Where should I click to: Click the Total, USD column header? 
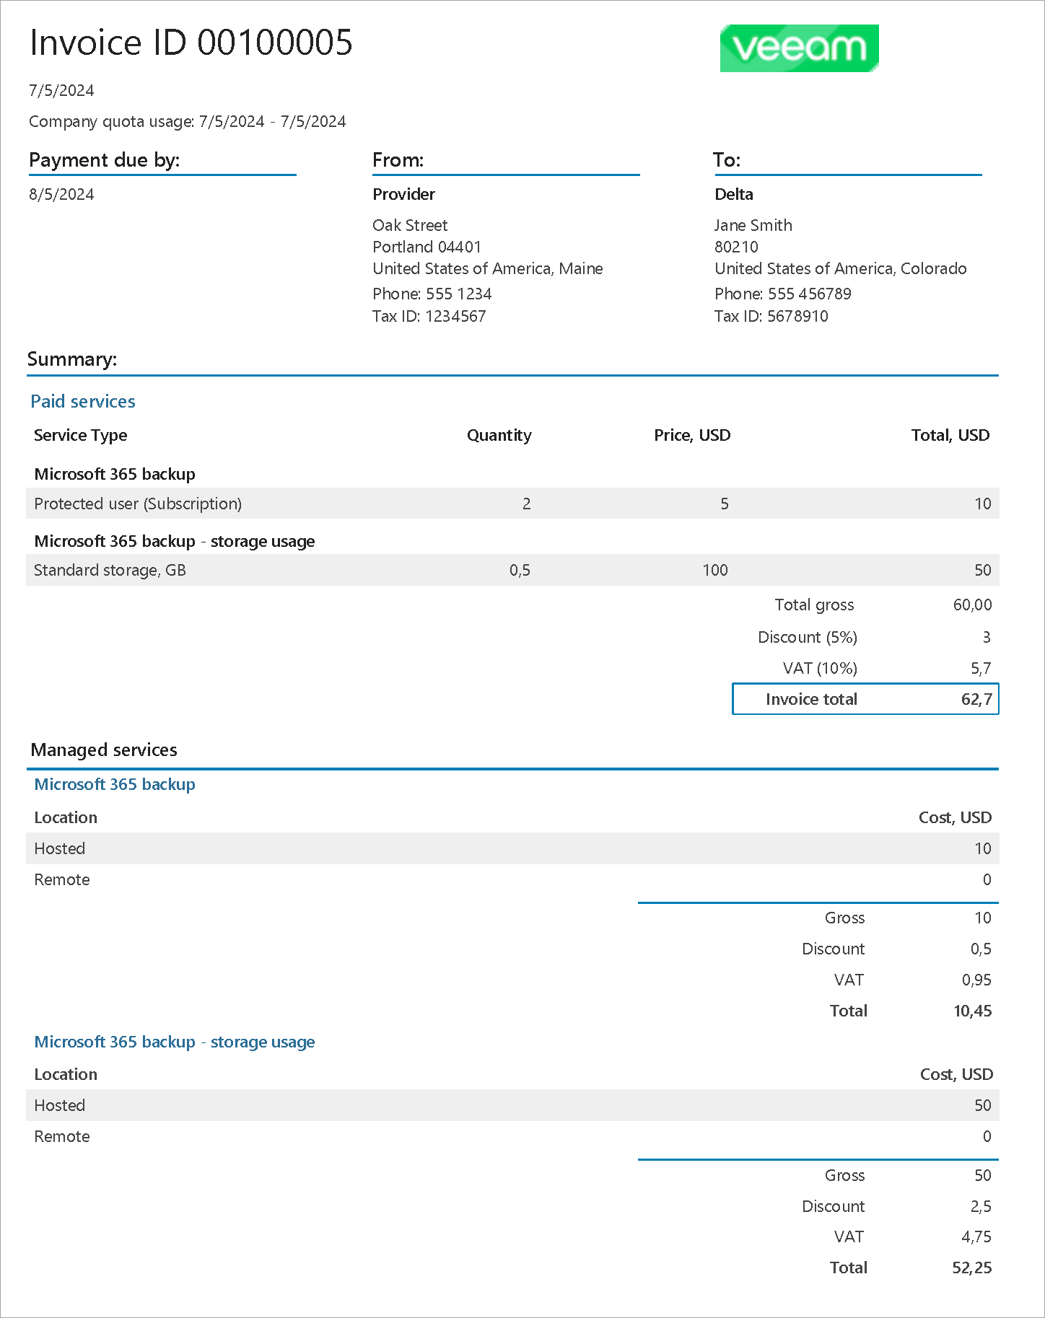point(950,435)
